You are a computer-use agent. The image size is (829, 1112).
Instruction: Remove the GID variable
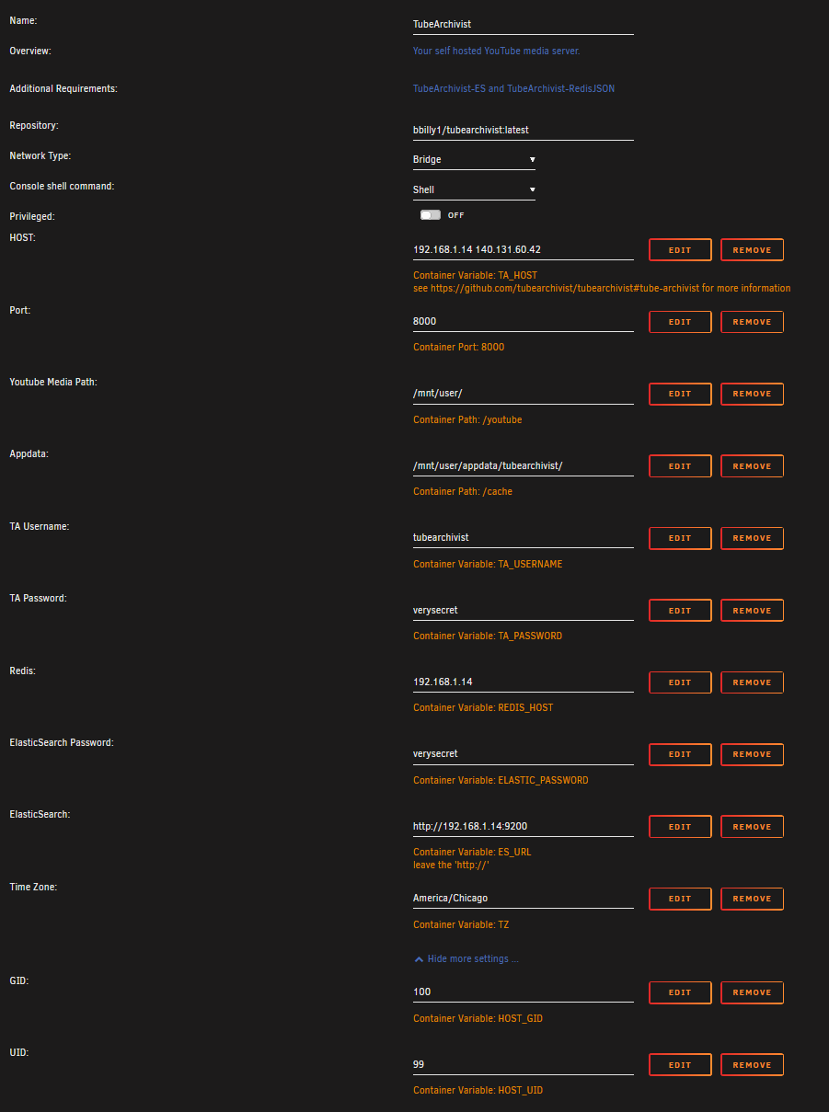point(753,992)
